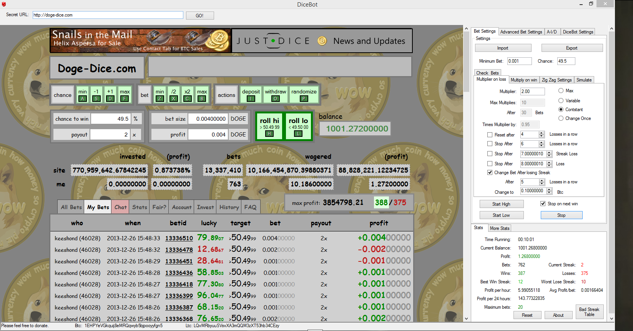Click the Snails in the Mail banner
This screenshot has height=331, width=633.
[x=140, y=40]
